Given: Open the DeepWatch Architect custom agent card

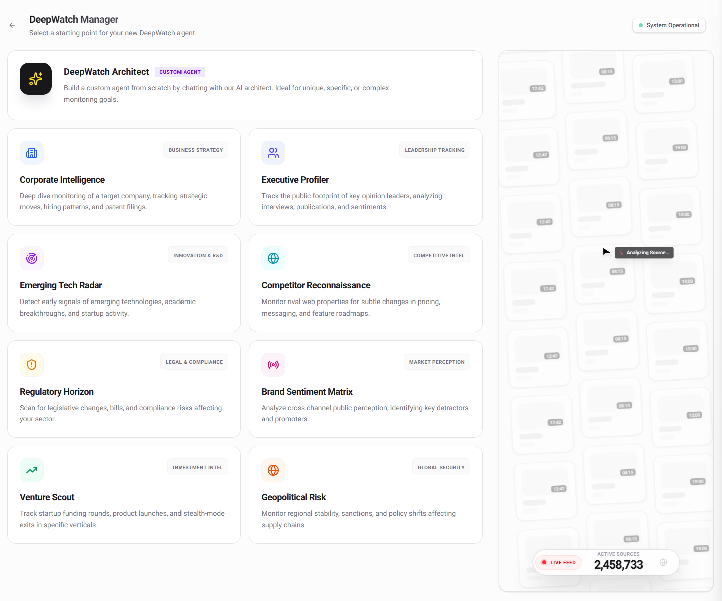Looking at the screenshot, I should (245, 85).
